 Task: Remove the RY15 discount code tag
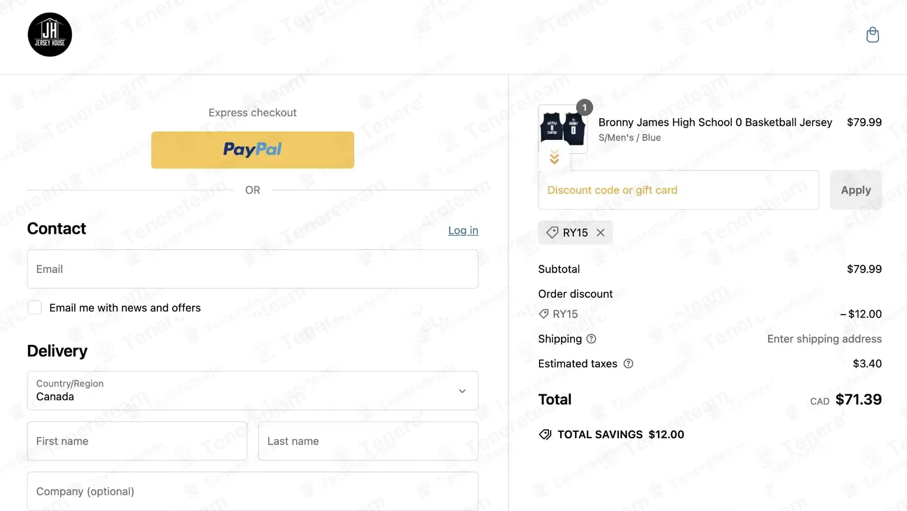click(600, 233)
